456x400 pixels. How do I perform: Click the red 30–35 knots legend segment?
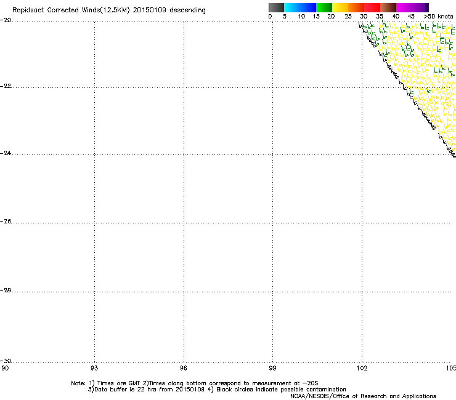372,7
